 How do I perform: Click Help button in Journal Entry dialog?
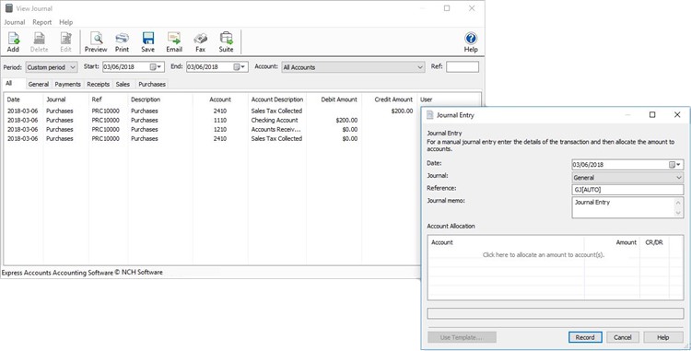pyautogui.click(x=663, y=337)
